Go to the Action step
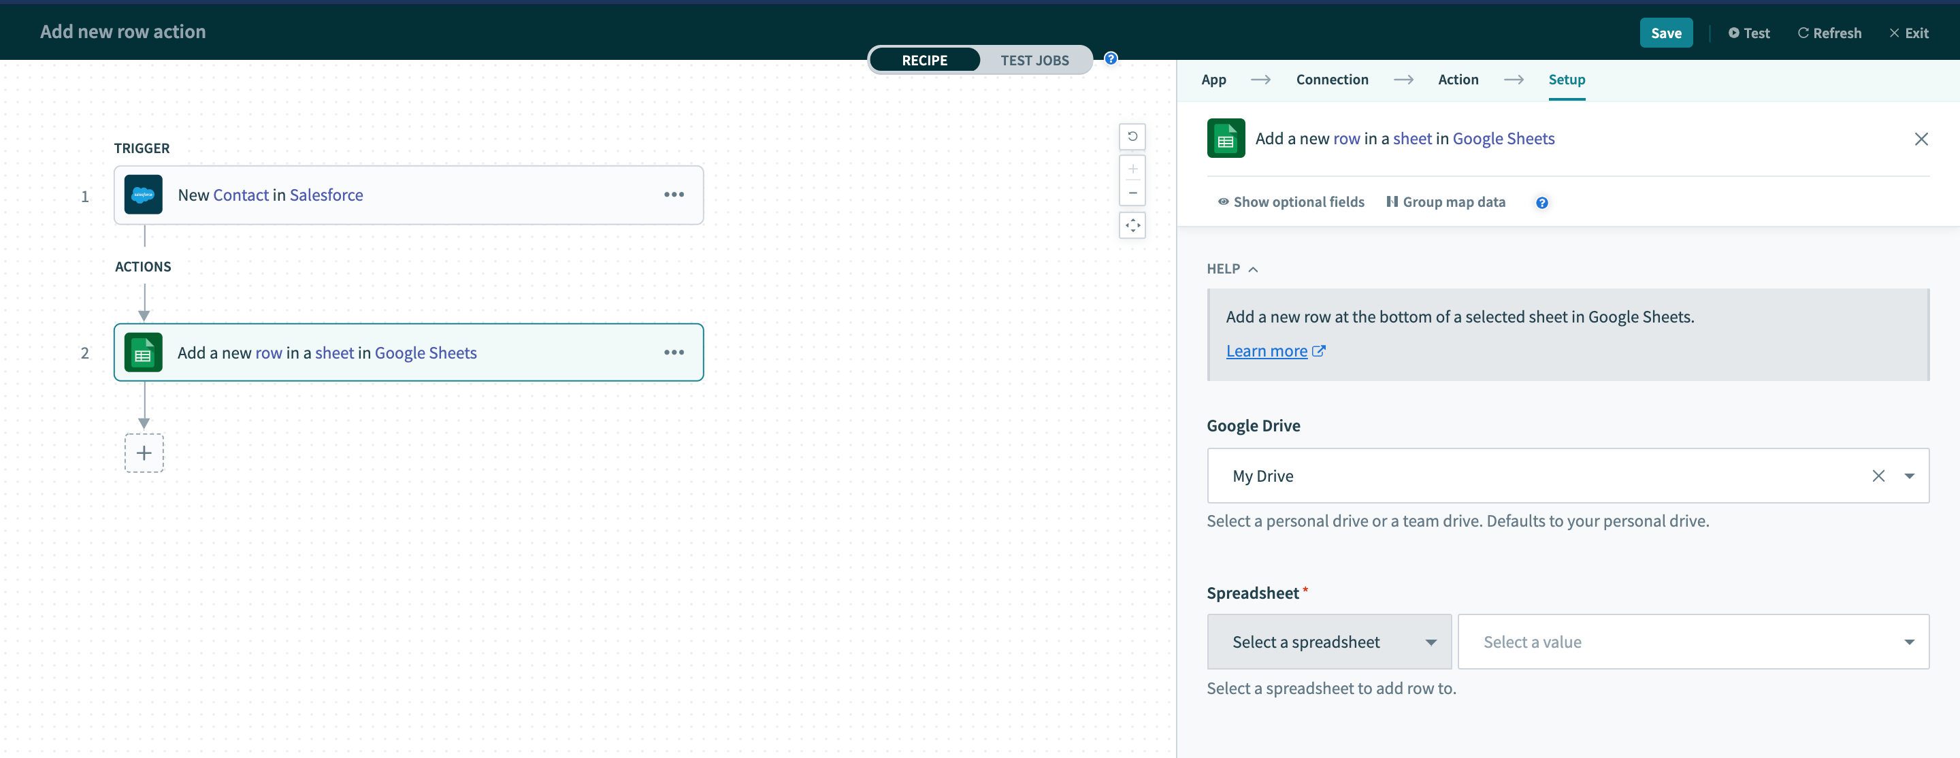The image size is (1960, 758). tap(1458, 79)
